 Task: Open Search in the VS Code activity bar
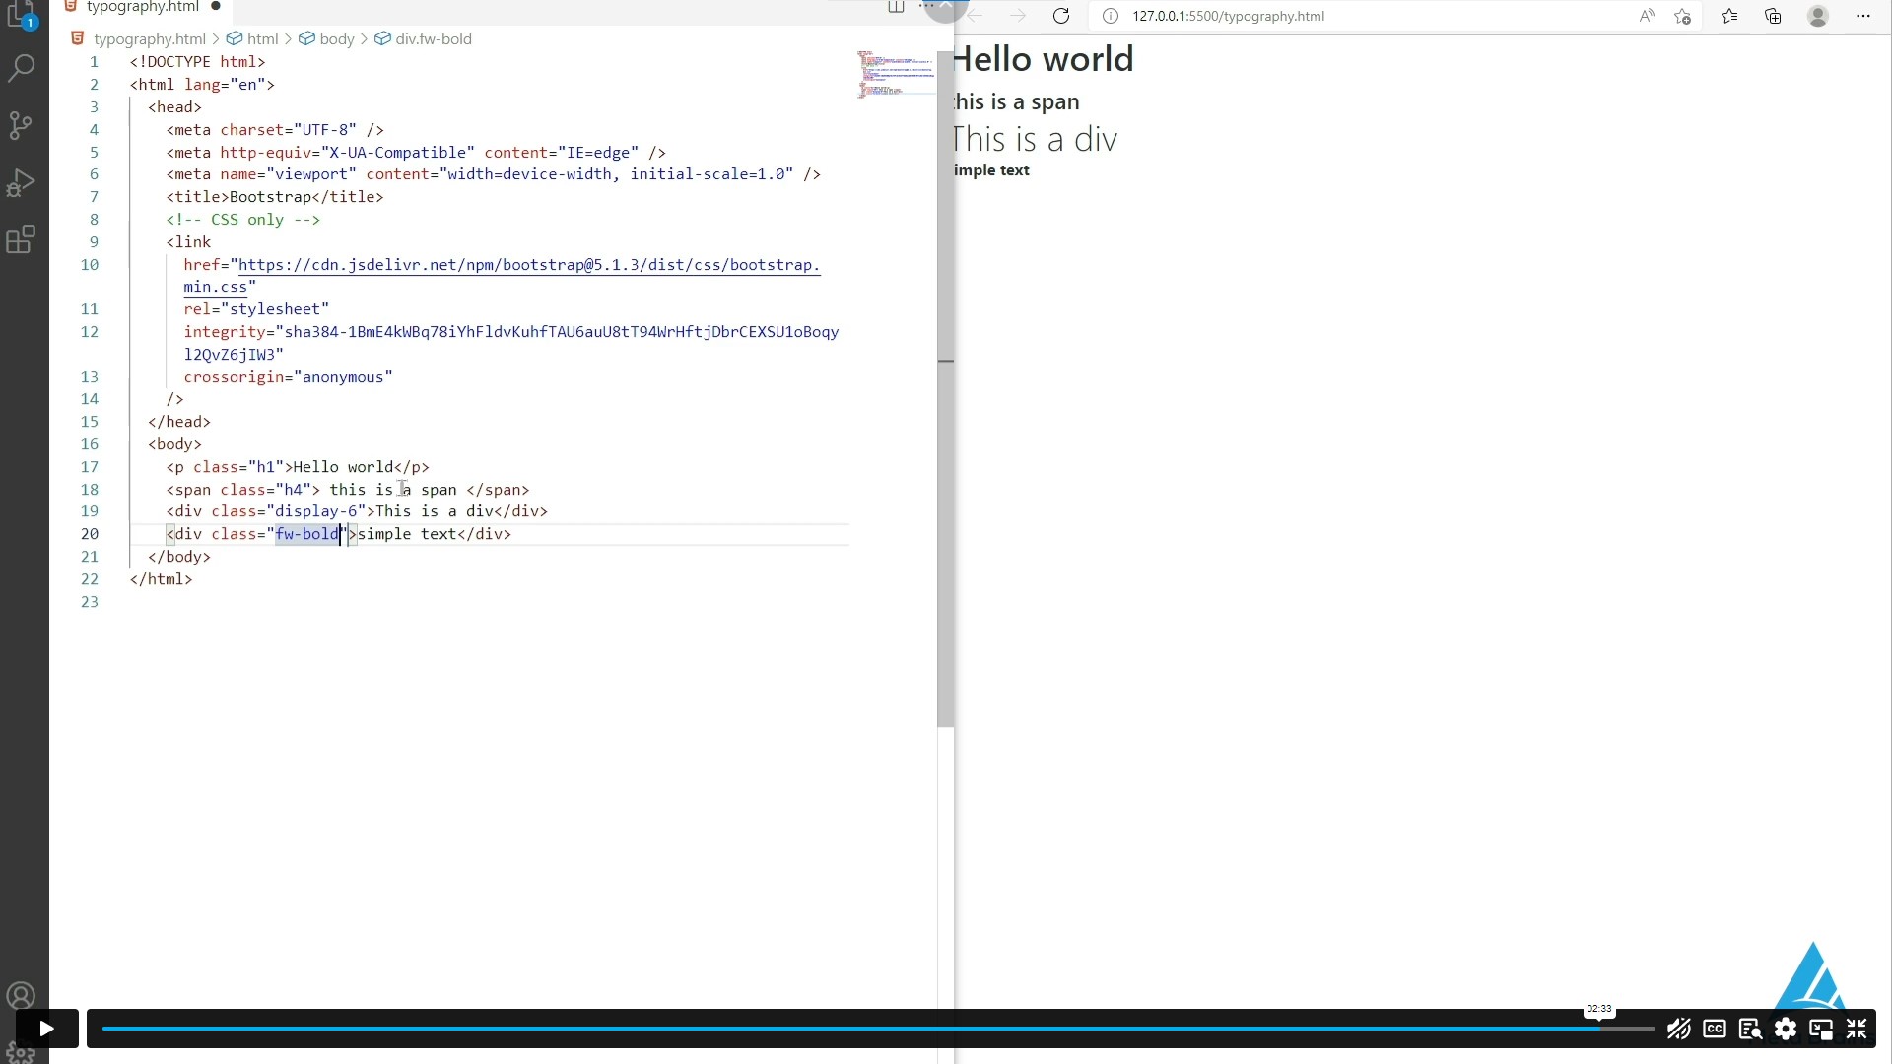tap(22, 66)
